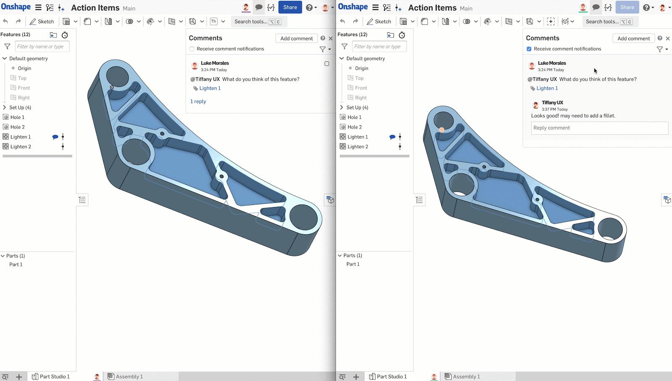This screenshot has width=672, height=381.
Task: Click the Reply comment field in right window
Action: click(599, 128)
